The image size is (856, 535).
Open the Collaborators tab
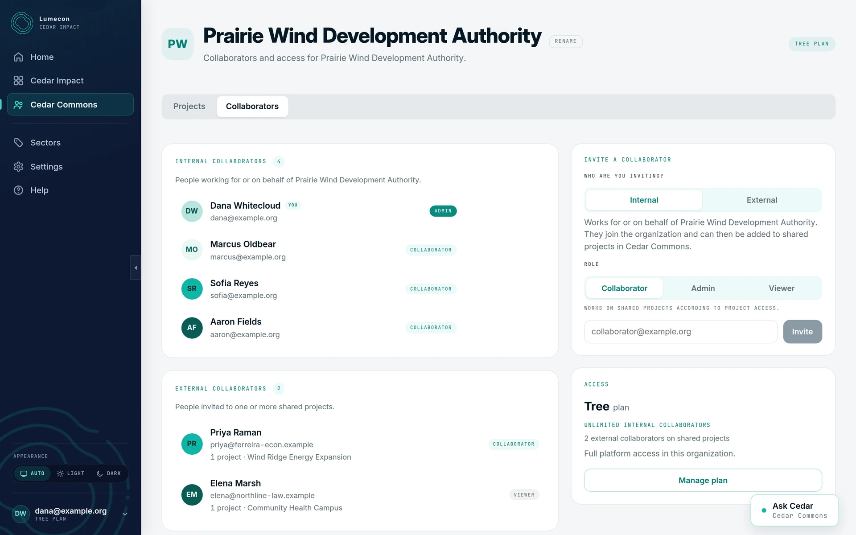pyautogui.click(x=252, y=107)
